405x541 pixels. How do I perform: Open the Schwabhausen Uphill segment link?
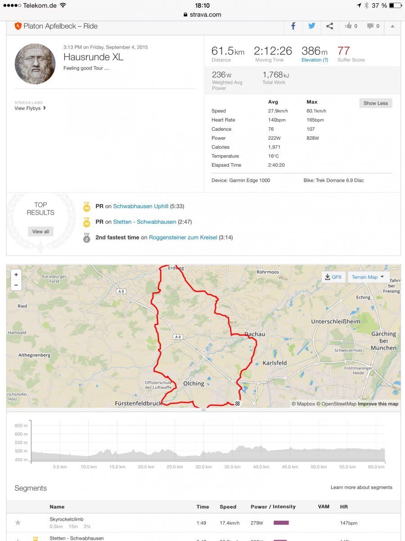pos(140,206)
